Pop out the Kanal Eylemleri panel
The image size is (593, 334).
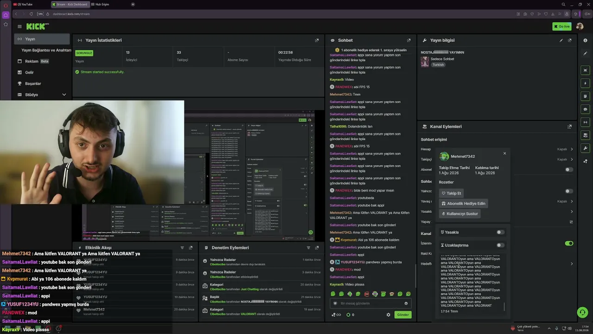click(x=570, y=127)
